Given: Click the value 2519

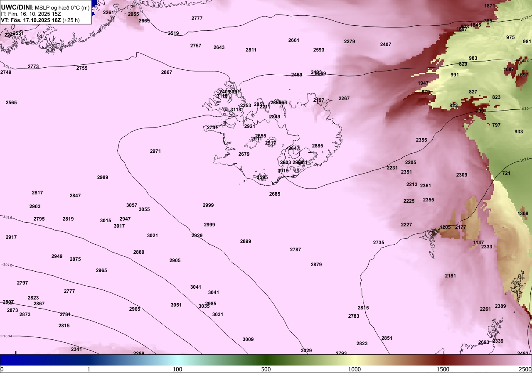Looking at the screenshot, I should tap(173, 33).
